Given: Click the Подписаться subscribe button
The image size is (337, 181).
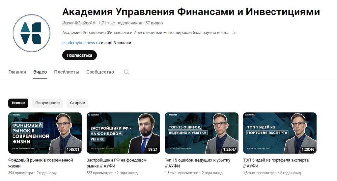Looking at the screenshot, I should [80, 55].
